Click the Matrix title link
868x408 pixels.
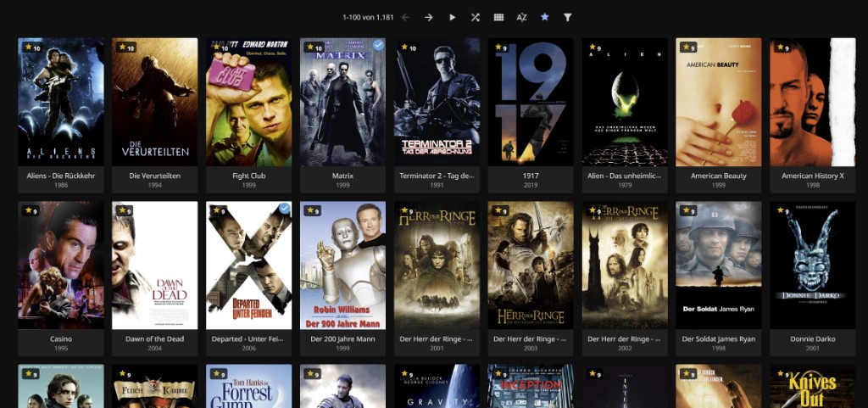click(x=342, y=176)
